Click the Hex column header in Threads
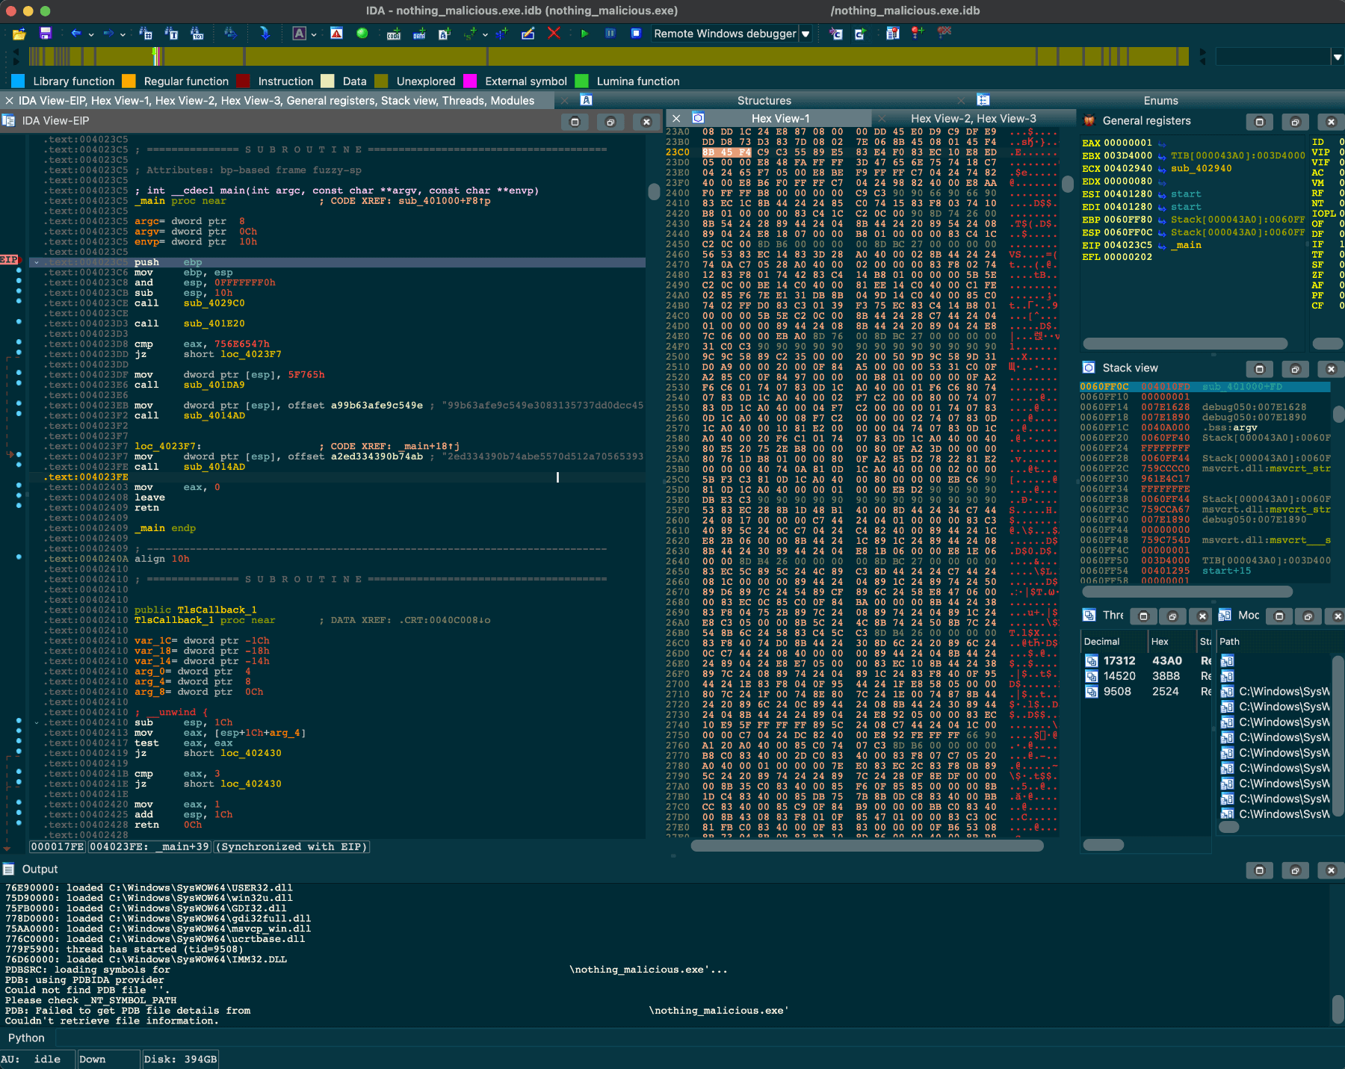Screen dimensions: 1345x1069 tap(1171, 641)
